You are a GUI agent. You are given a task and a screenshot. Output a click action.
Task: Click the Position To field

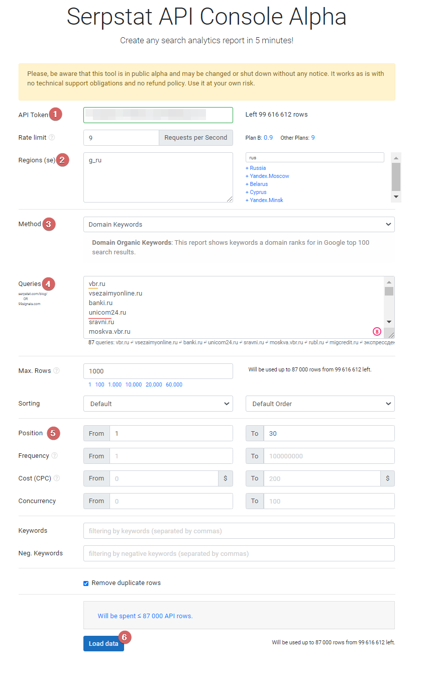[329, 433]
